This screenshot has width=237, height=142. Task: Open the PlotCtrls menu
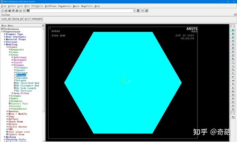[x=37, y=6]
